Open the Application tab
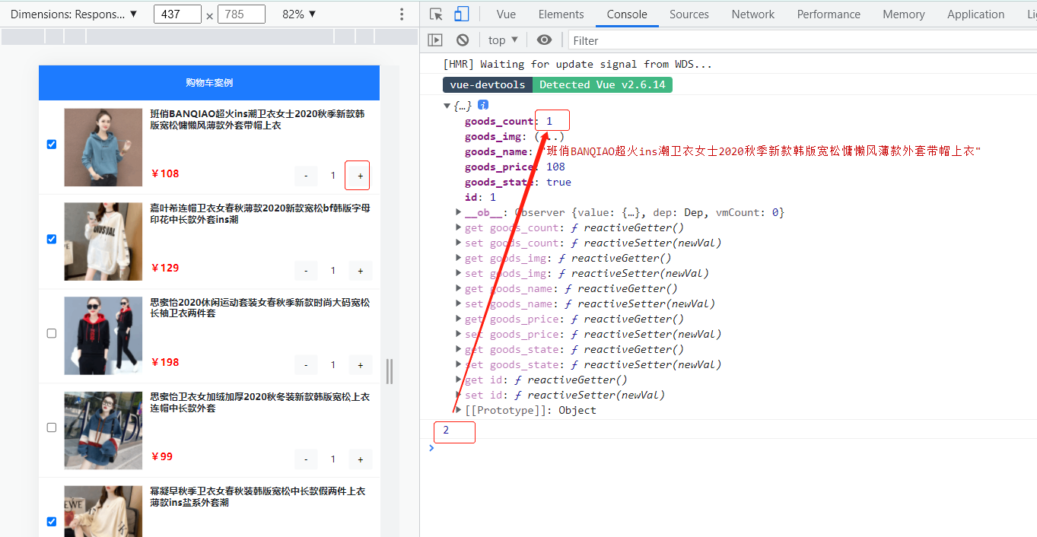The image size is (1037, 537). 975,14
